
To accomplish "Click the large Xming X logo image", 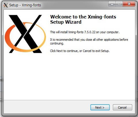I will tap(25, 34).
